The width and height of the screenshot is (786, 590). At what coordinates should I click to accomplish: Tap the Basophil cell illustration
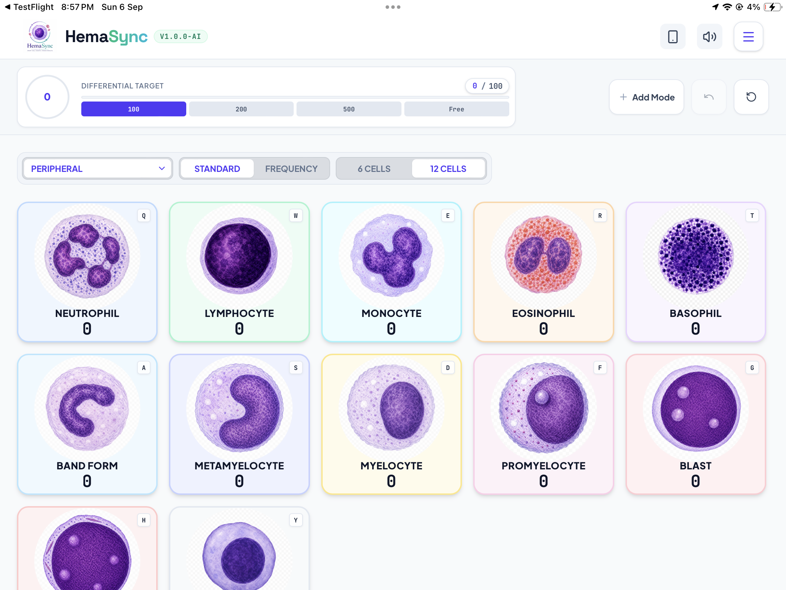pyautogui.click(x=696, y=256)
